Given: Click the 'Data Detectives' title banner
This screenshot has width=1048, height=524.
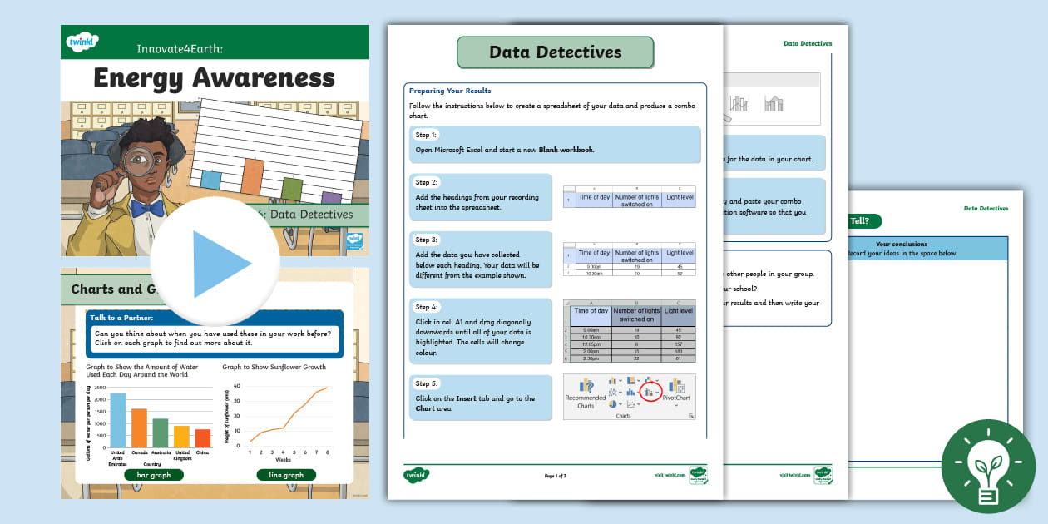Looking at the screenshot, I should tap(555, 52).
